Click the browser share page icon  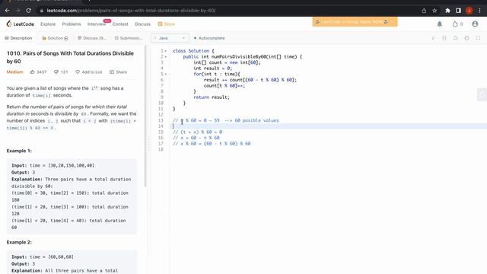[x=424, y=11]
